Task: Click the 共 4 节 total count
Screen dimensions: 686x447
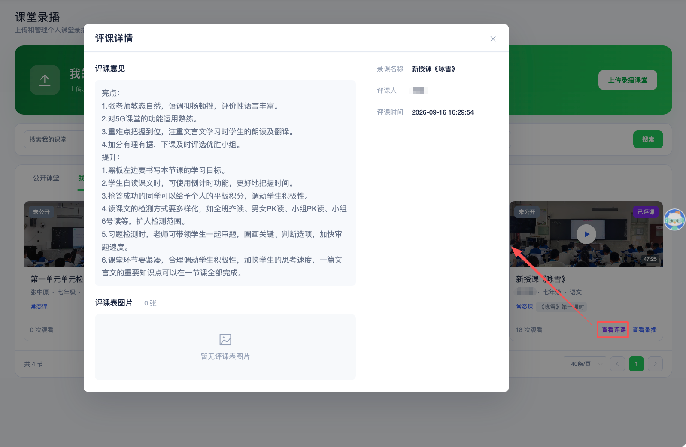Action: click(x=33, y=364)
